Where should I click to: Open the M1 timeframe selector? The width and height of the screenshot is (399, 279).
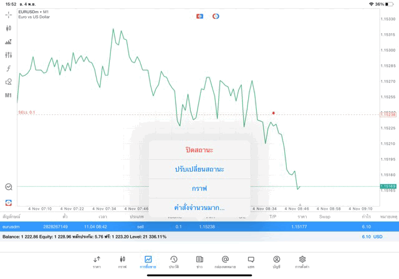click(x=9, y=95)
